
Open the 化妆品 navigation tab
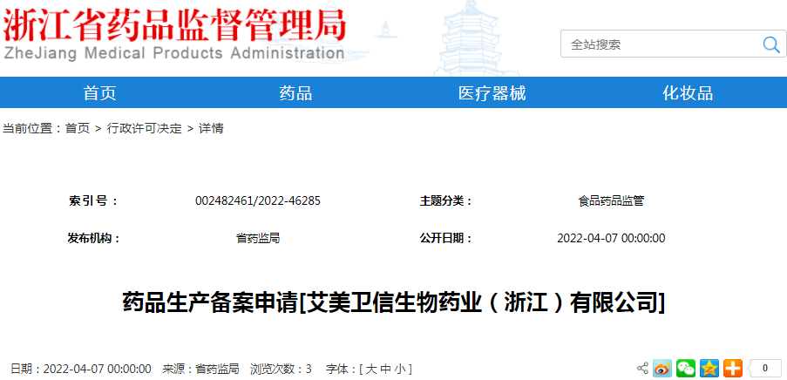(x=688, y=93)
